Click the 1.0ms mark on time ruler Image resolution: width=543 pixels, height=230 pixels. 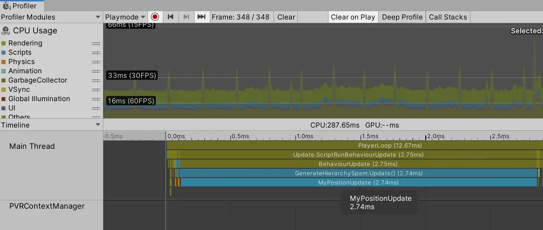tap(305, 136)
